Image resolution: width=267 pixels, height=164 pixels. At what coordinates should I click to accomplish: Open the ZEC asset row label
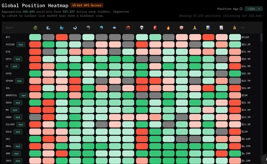pyautogui.click(x=8, y=139)
